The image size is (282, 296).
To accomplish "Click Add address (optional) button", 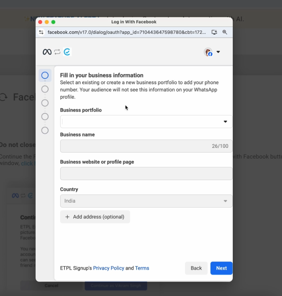I will [95, 217].
